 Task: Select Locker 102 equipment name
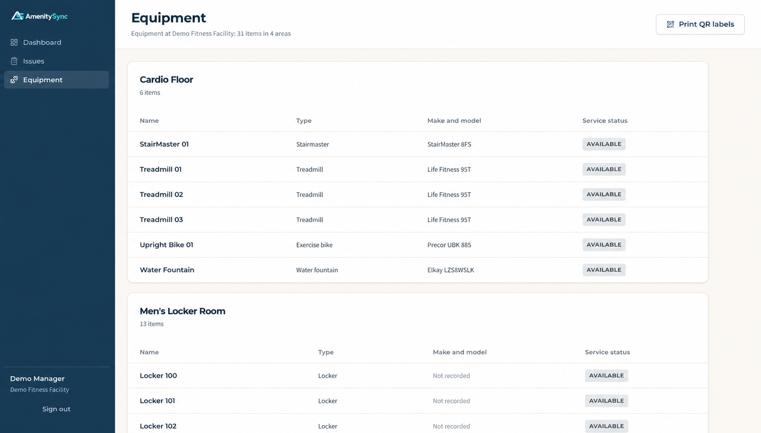click(158, 426)
